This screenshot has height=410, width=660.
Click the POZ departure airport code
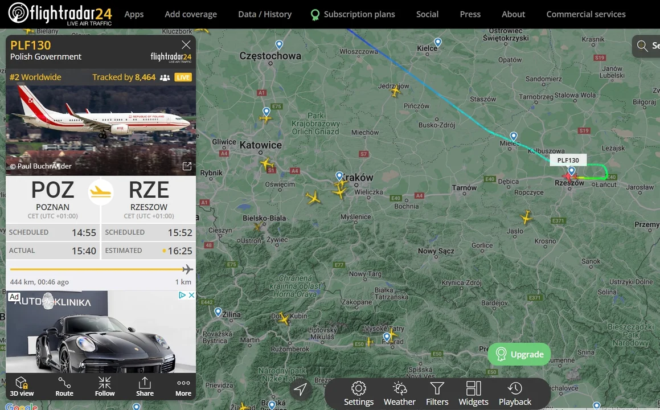click(52, 190)
